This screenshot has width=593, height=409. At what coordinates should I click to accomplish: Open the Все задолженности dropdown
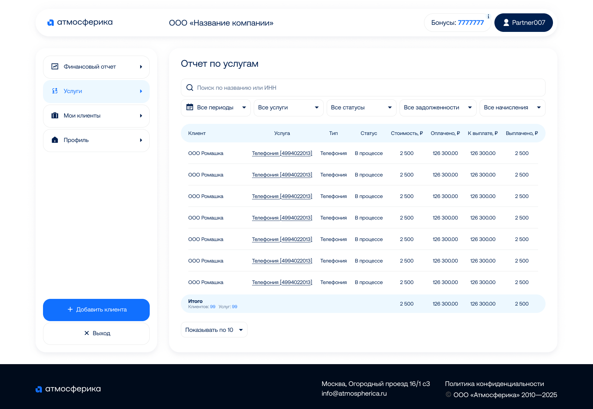438,108
